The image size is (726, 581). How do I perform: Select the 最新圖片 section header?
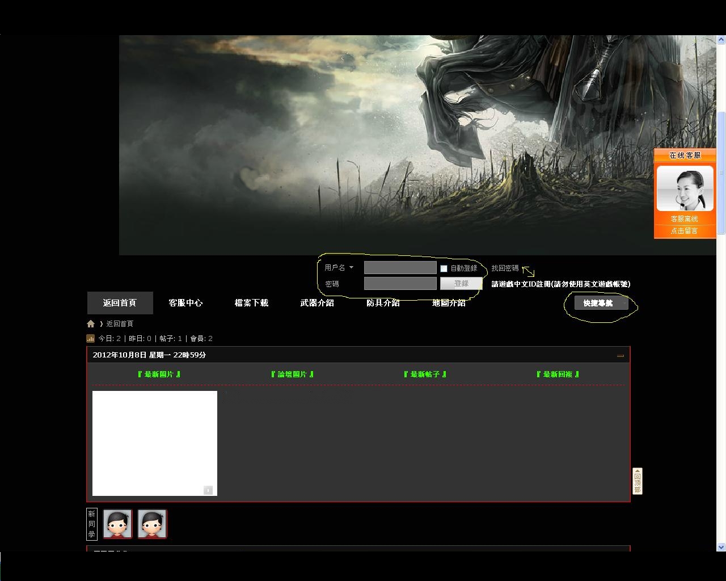coord(159,374)
